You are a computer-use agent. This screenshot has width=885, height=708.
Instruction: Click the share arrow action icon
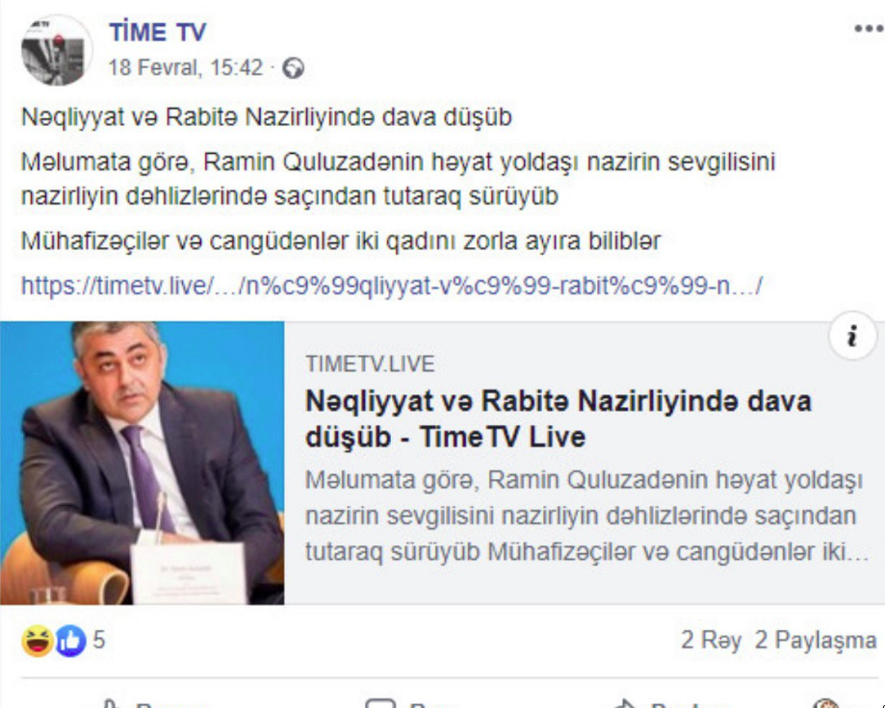(x=624, y=703)
